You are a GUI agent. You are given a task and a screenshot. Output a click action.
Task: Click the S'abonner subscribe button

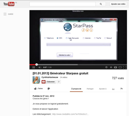click(x=49, y=82)
